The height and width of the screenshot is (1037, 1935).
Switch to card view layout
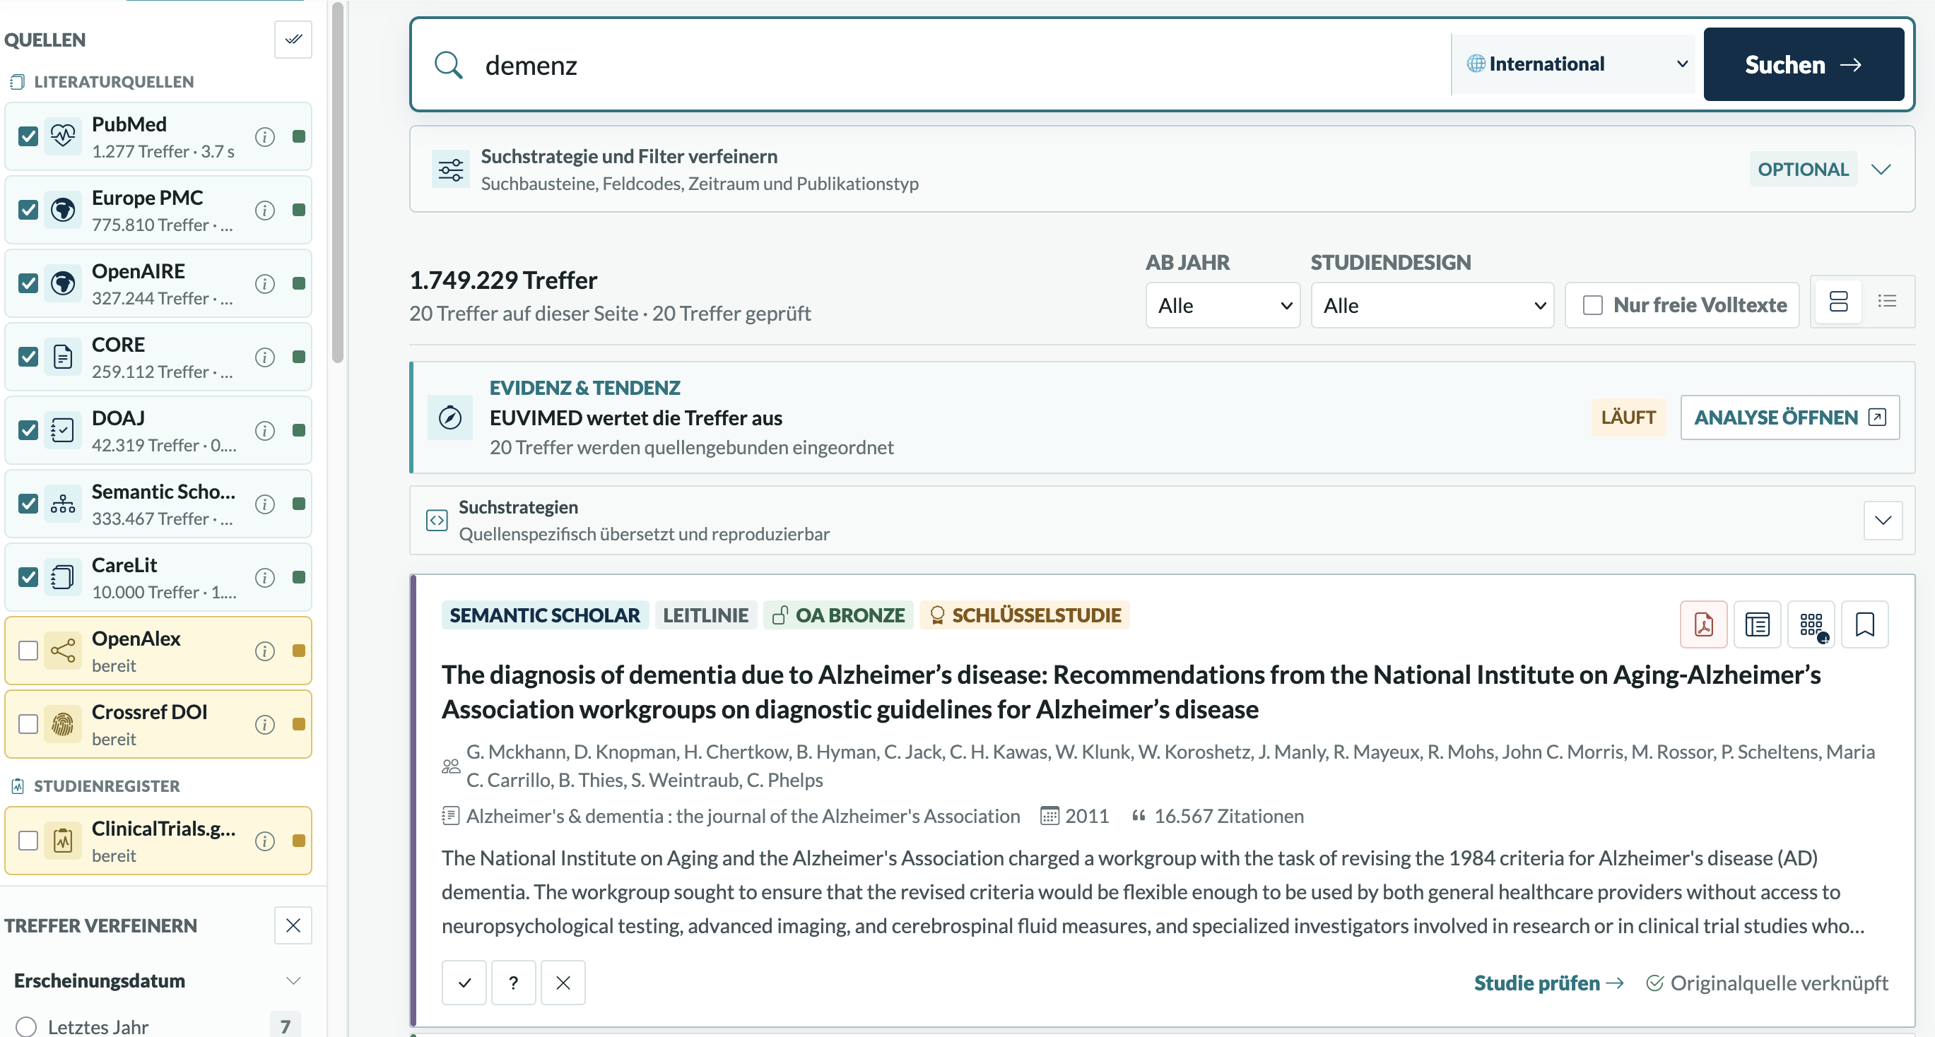coord(1838,302)
